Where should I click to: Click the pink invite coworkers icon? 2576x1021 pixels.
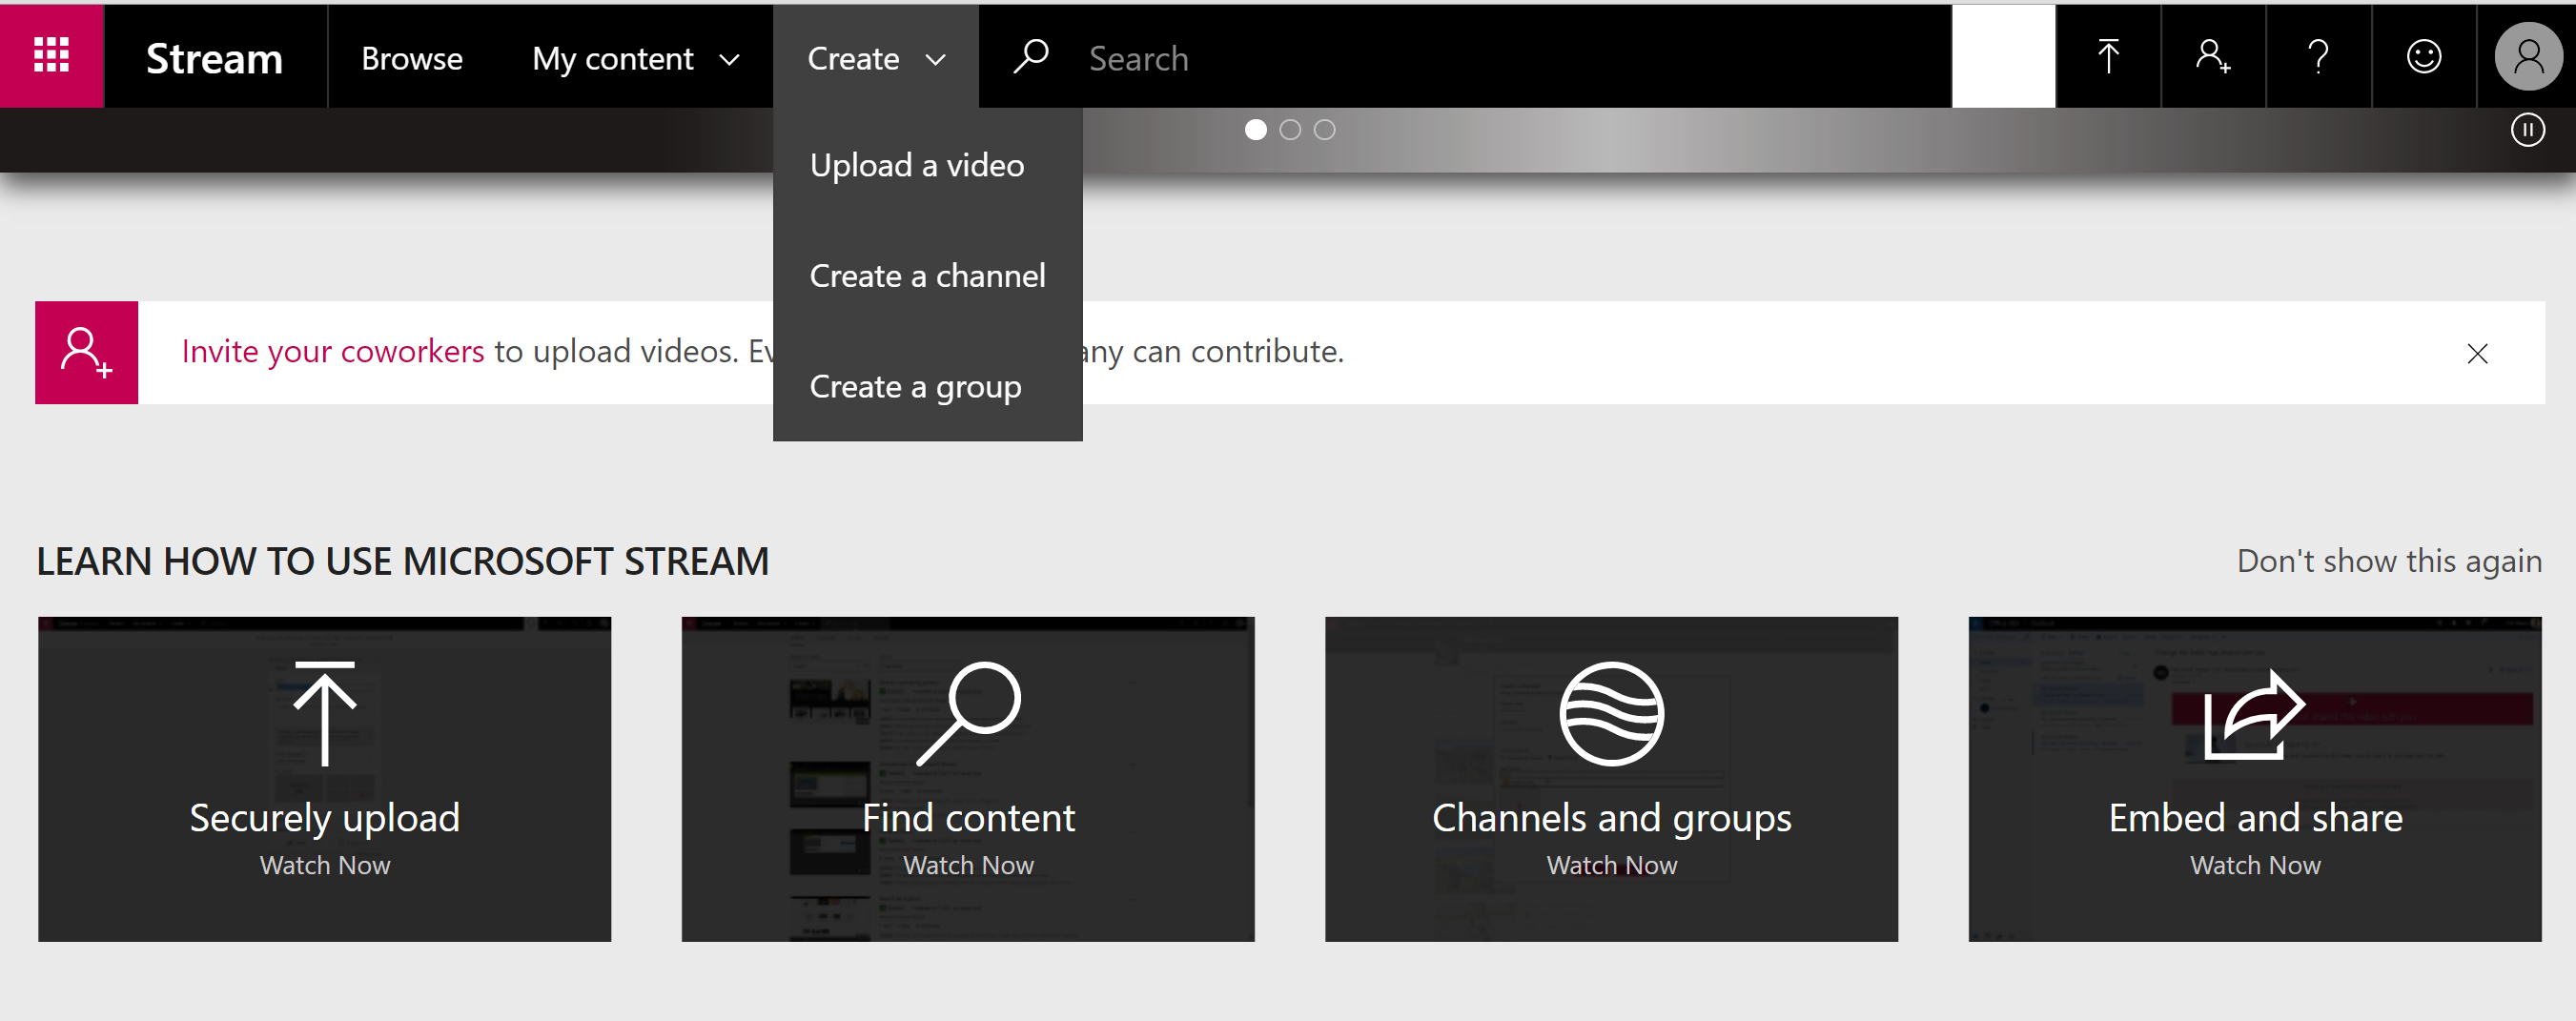coord(87,352)
